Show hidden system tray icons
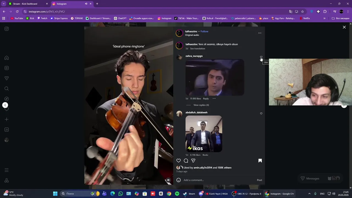The image size is (352, 198). click(309, 194)
